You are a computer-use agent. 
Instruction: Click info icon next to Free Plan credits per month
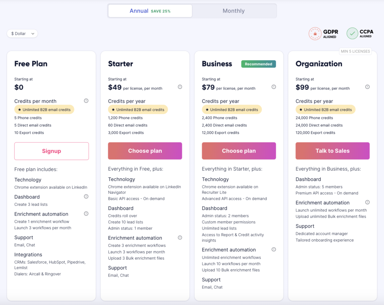86,101
